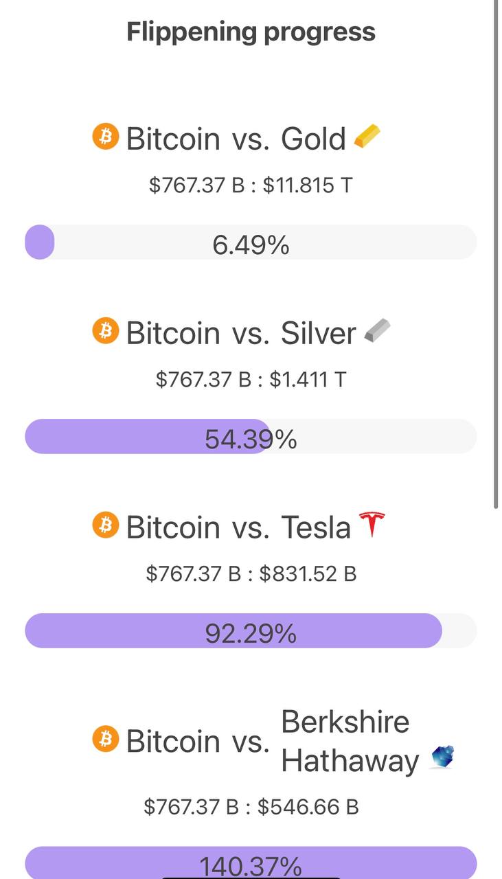
Task: Click the gold bar icon
Action: point(367,136)
